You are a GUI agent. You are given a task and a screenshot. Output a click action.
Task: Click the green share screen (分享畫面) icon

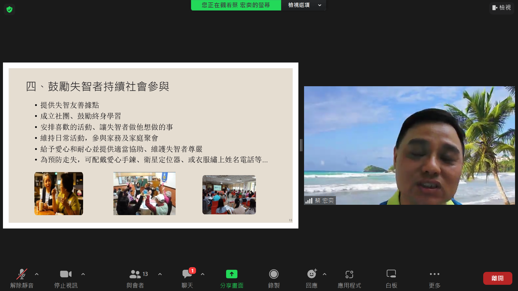pyautogui.click(x=231, y=274)
